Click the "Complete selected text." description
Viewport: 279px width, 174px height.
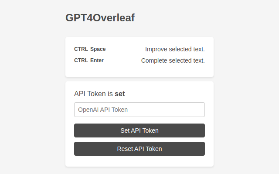click(173, 60)
